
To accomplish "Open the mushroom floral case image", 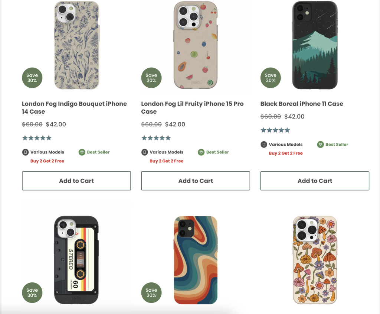I will 315,259.
